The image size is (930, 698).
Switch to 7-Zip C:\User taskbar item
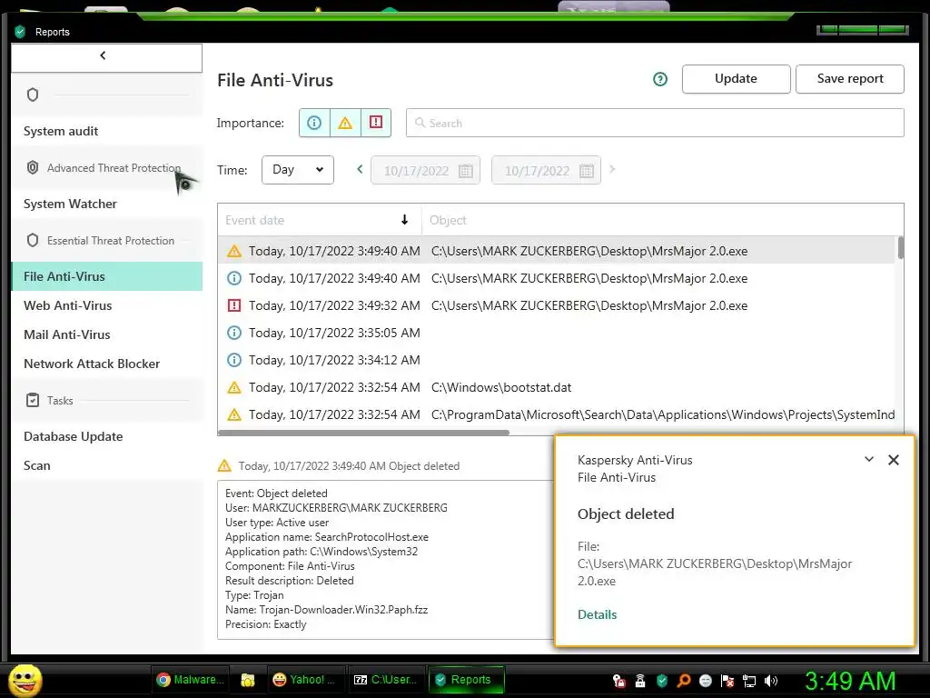point(385,680)
